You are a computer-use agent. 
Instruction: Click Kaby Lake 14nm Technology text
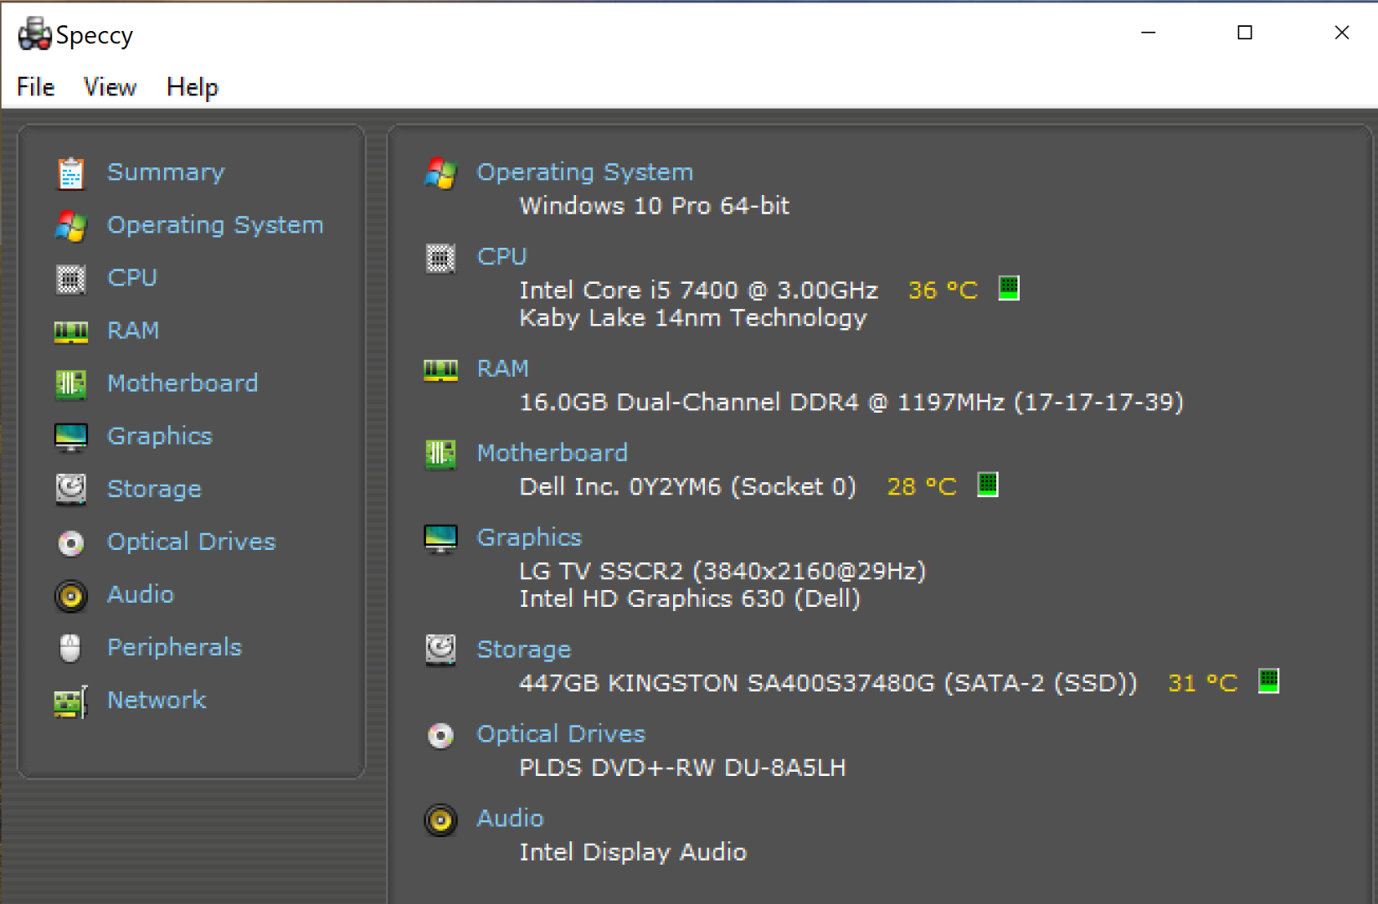tap(692, 319)
